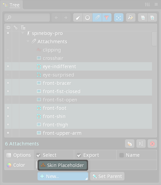Image resolution: width=161 pixels, height=185 pixels.
Task: Click the Set Parent button
Action: (107, 176)
